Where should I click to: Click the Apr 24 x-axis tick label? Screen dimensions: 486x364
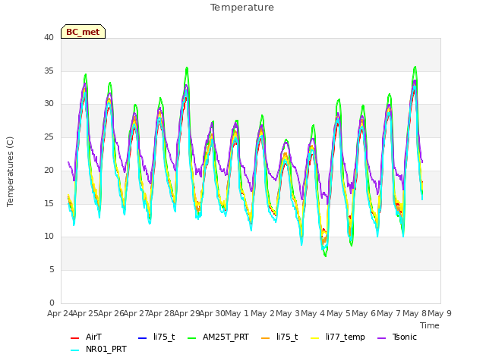click(x=60, y=313)
